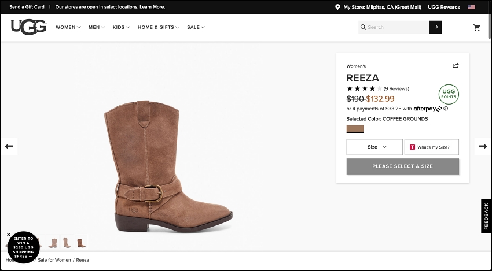
Task: Click the search magnifier icon
Action: point(363,27)
